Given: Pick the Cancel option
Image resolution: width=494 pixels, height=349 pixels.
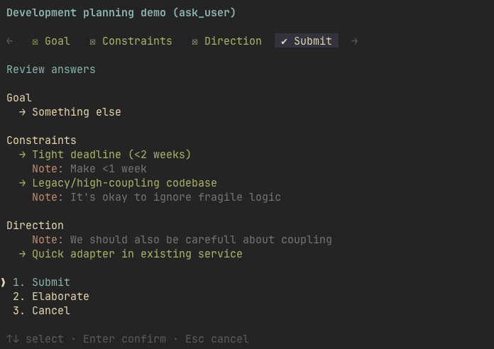Looking at the screenshot, I should (41, 311).
